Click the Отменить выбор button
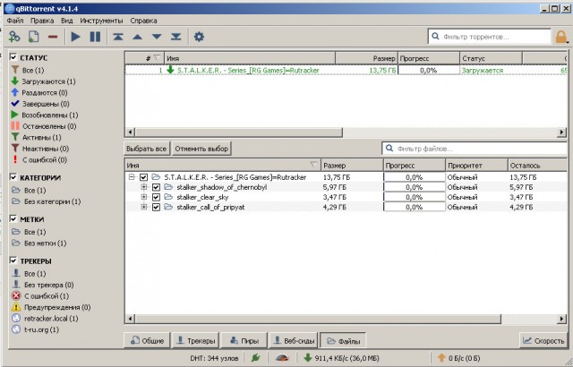This screenshot has width=573, height=367. coord(201,149)
